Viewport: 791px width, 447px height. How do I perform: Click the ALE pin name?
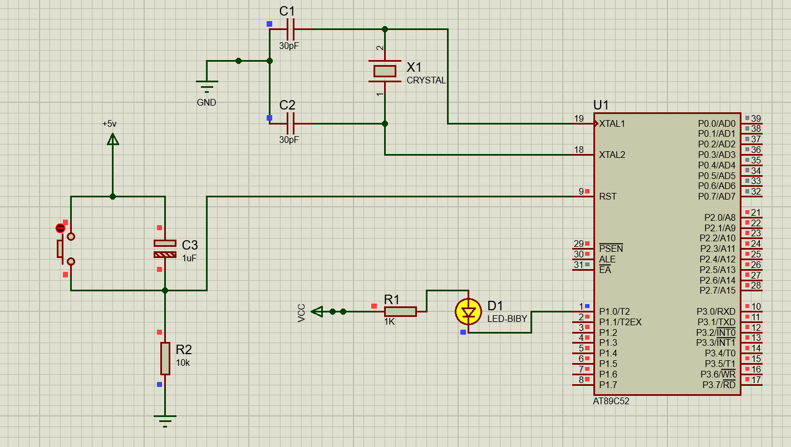607,259
